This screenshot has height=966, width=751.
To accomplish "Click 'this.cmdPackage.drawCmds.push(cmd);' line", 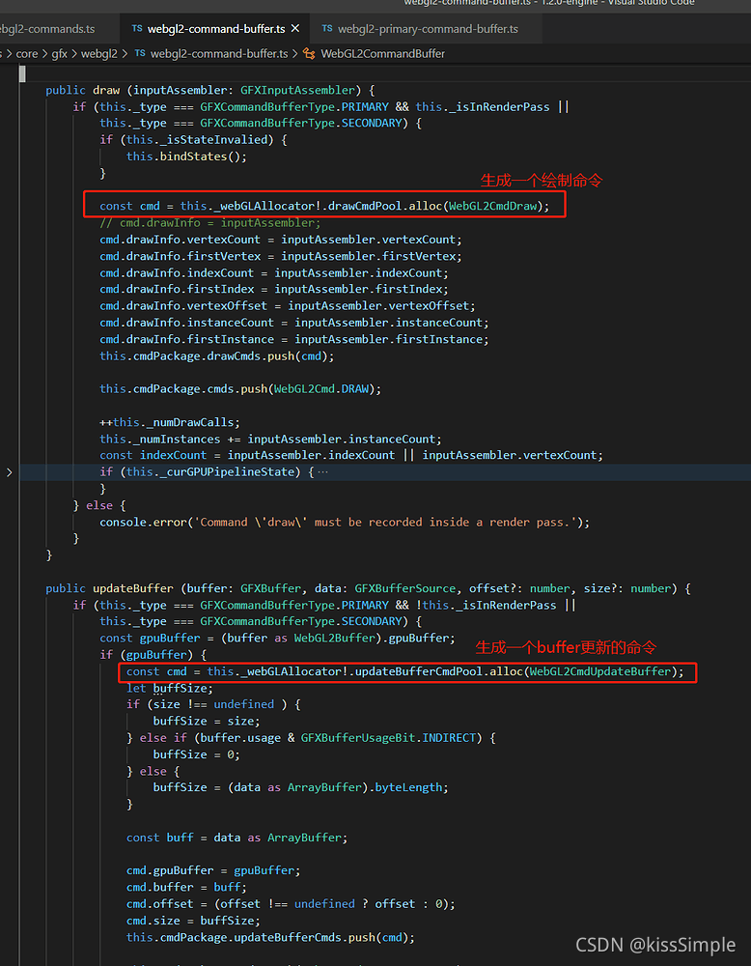I will 217,356.
